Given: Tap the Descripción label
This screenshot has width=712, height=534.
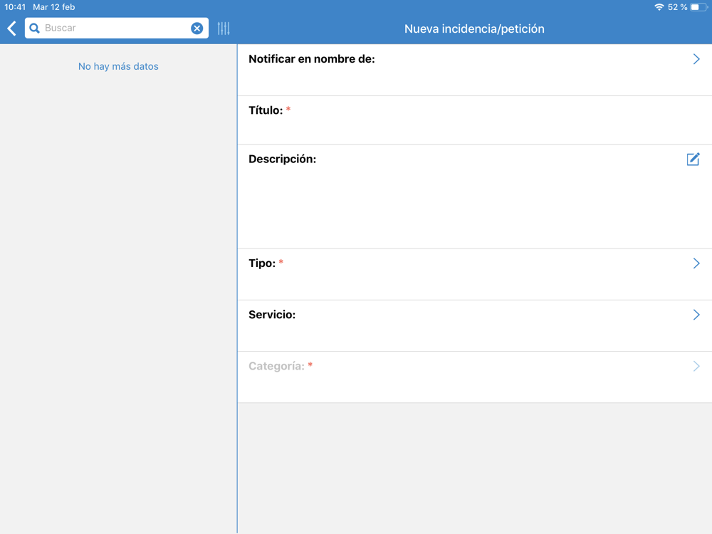Looking at the screenshot, I should coord(282,159).
